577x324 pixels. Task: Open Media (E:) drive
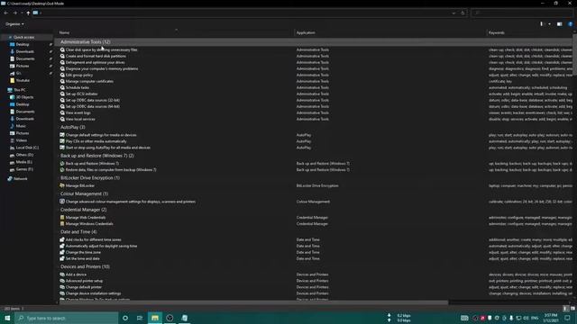coord(23,162)
